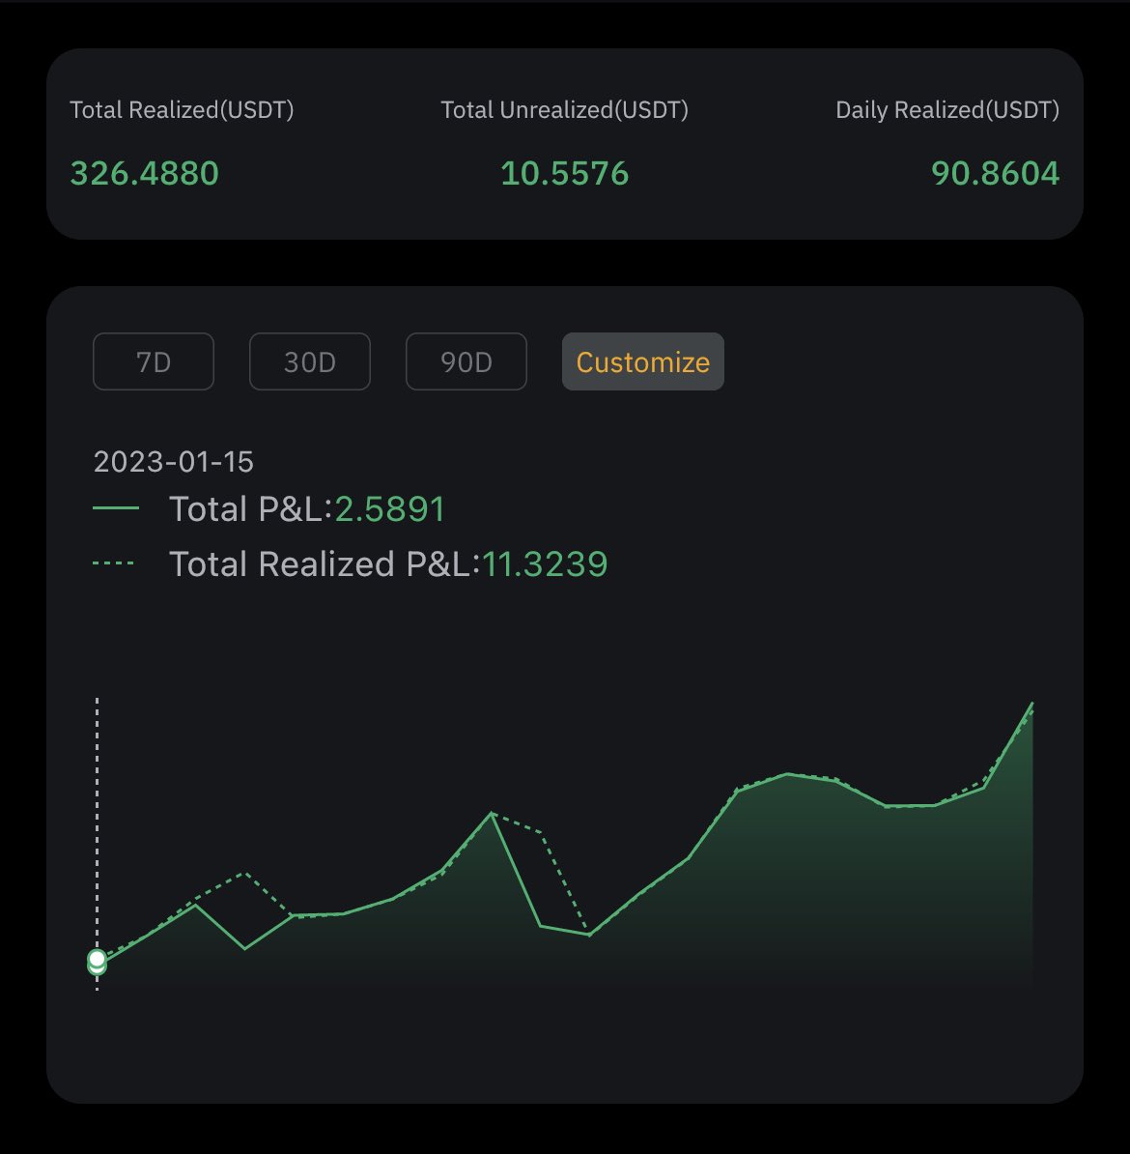Screen dimensions: 1130x1154
Task: Select the 7D time range
Action: tap(153, 361)
